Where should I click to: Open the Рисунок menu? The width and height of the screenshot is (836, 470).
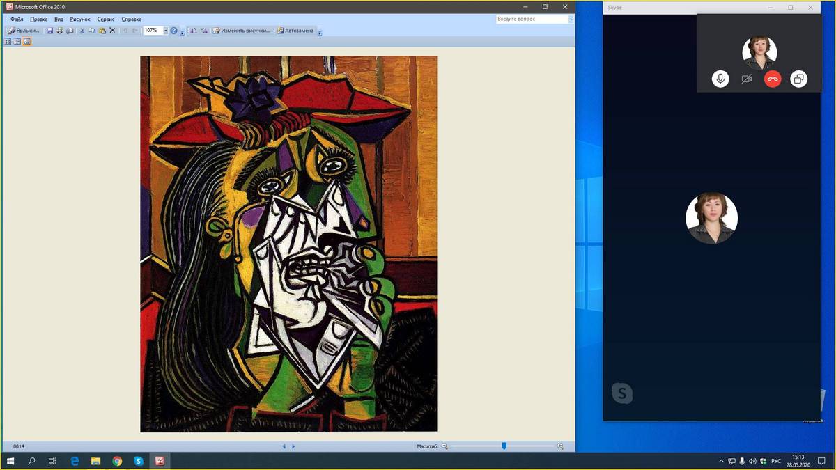tap(80, 19)
